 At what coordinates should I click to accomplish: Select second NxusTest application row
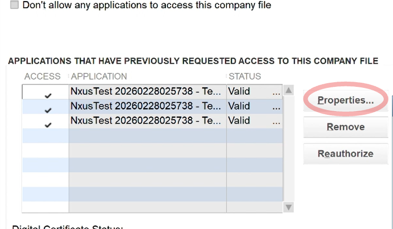coord(147,106)
